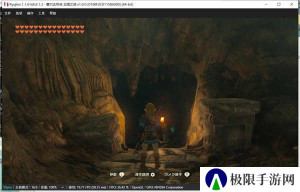Click the game FPS readout in status bar

click(87, 187)
